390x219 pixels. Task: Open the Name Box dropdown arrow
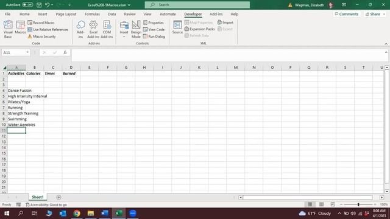(27, 52)
